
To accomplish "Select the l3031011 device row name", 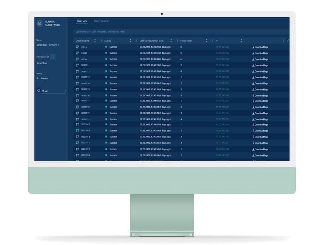I will [85, 149].
